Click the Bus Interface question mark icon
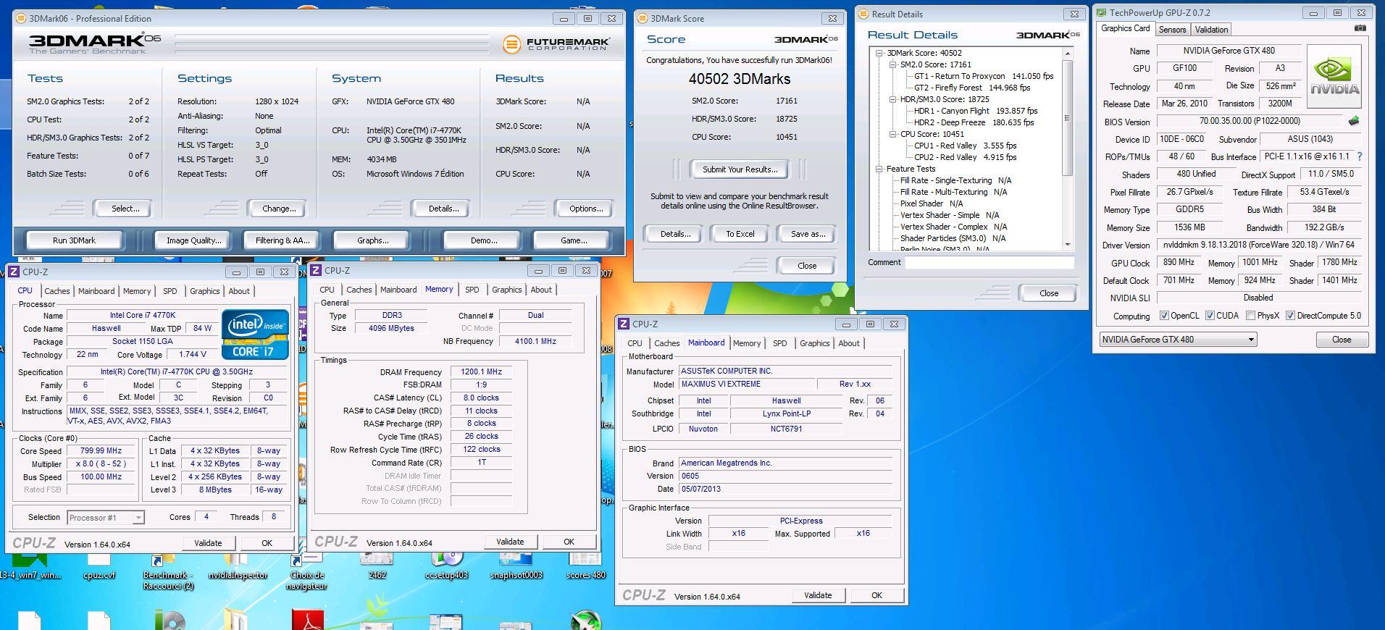Screen dimensions: 1385x630 [1359, 156]
